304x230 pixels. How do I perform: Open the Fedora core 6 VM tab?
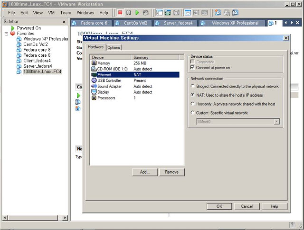point(91,23)
